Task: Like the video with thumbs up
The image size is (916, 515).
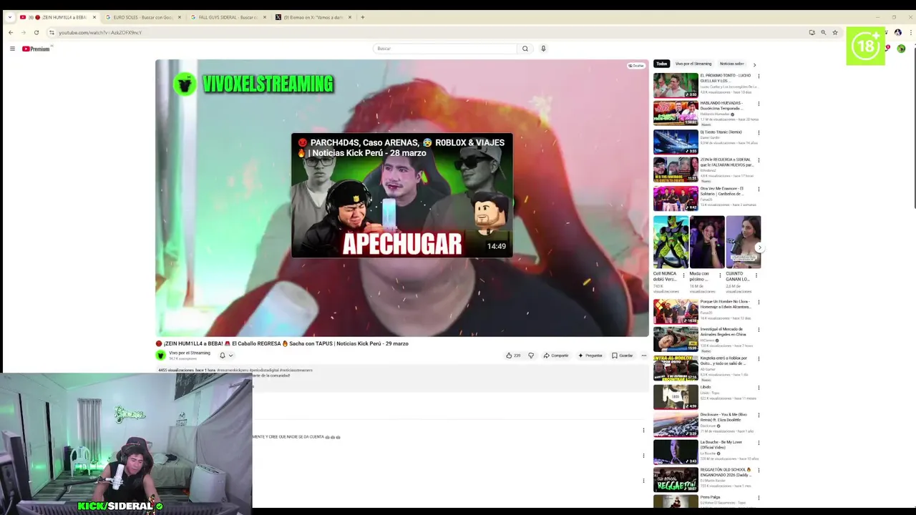Action: (x=513, y=355)
